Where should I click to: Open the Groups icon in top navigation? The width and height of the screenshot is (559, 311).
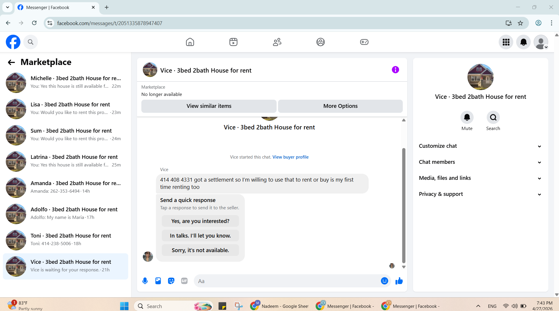click(x=321, y=42)
